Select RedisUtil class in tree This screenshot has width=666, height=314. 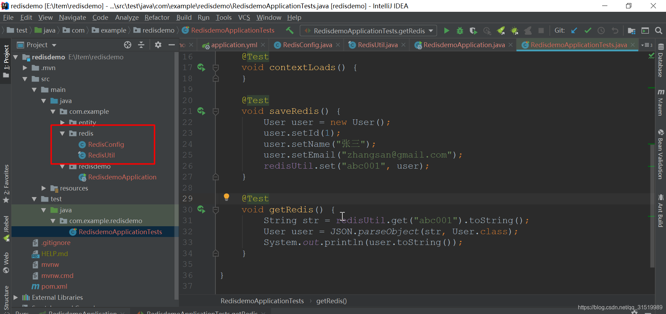click(x=101, y=155)
